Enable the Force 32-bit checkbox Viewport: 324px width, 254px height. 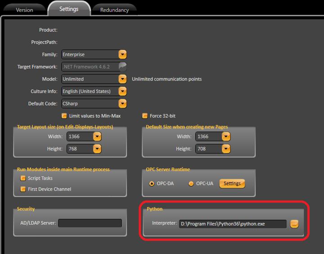[x=145, y=116]
